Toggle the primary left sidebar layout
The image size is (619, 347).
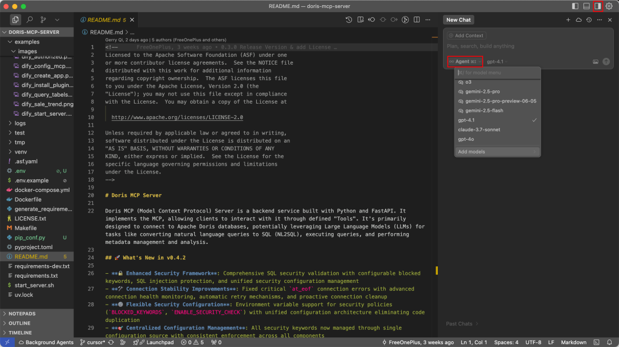click(x=575, y=6)
